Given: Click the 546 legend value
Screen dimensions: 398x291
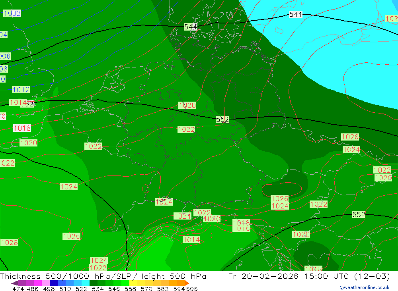Looking at the screenshot, I should (x=114, y=289).
